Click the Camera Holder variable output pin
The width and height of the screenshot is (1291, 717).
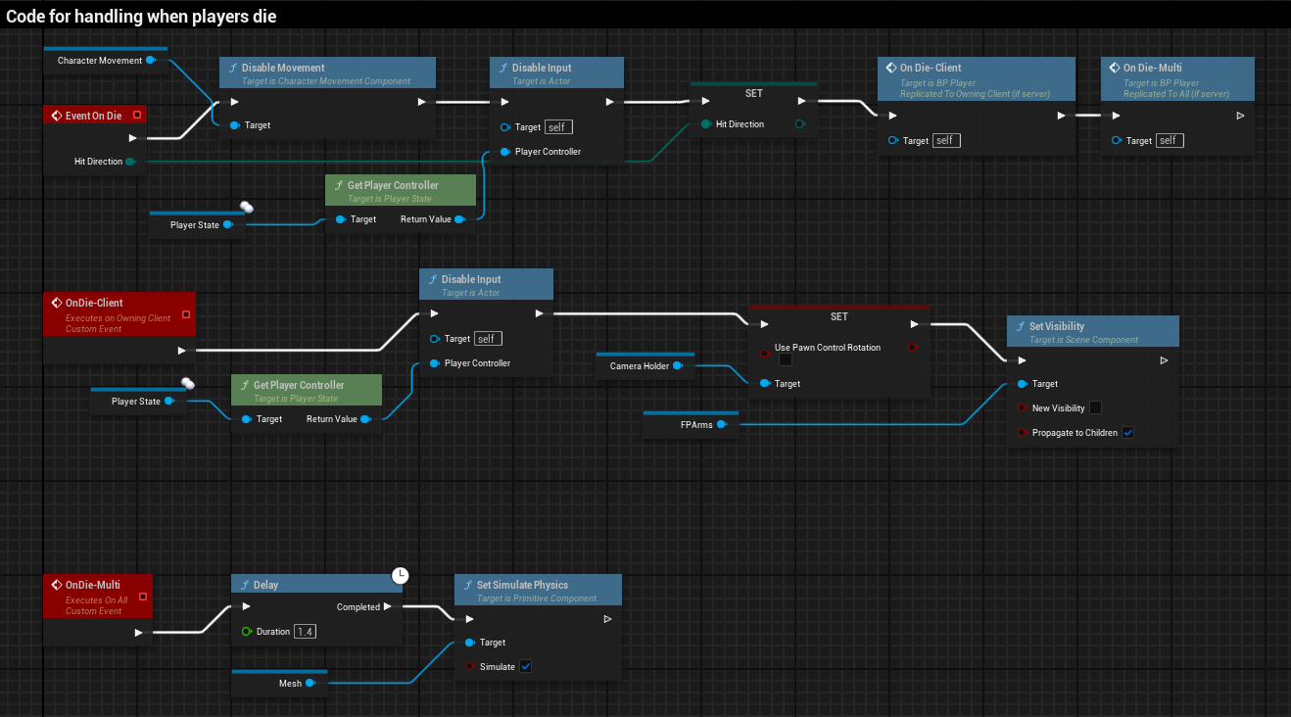677,366
